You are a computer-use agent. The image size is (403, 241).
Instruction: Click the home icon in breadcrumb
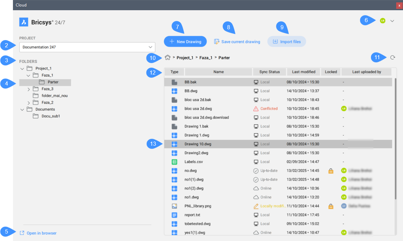coord(167,58)
